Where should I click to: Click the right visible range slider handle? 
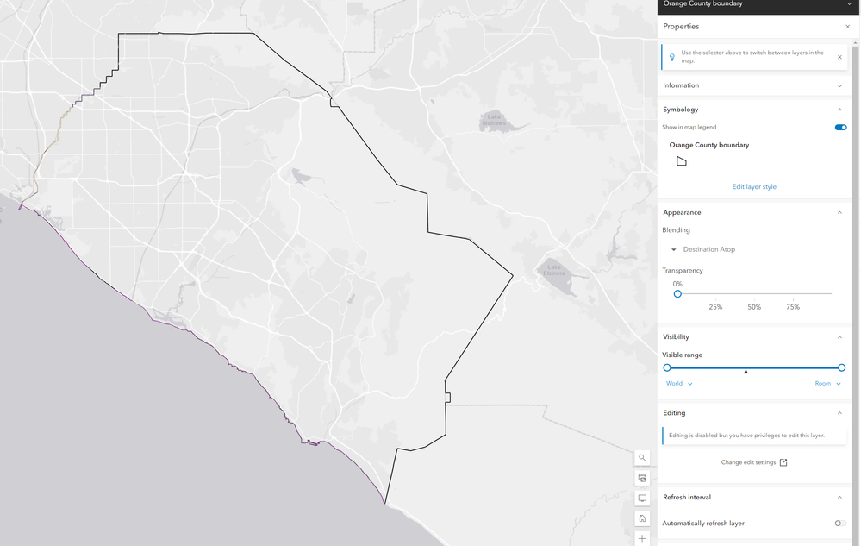(x=841, y=367)
